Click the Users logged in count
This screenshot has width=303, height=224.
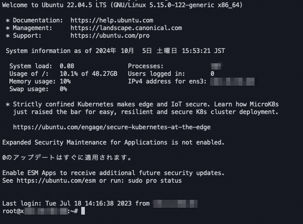tap(212, 74)
